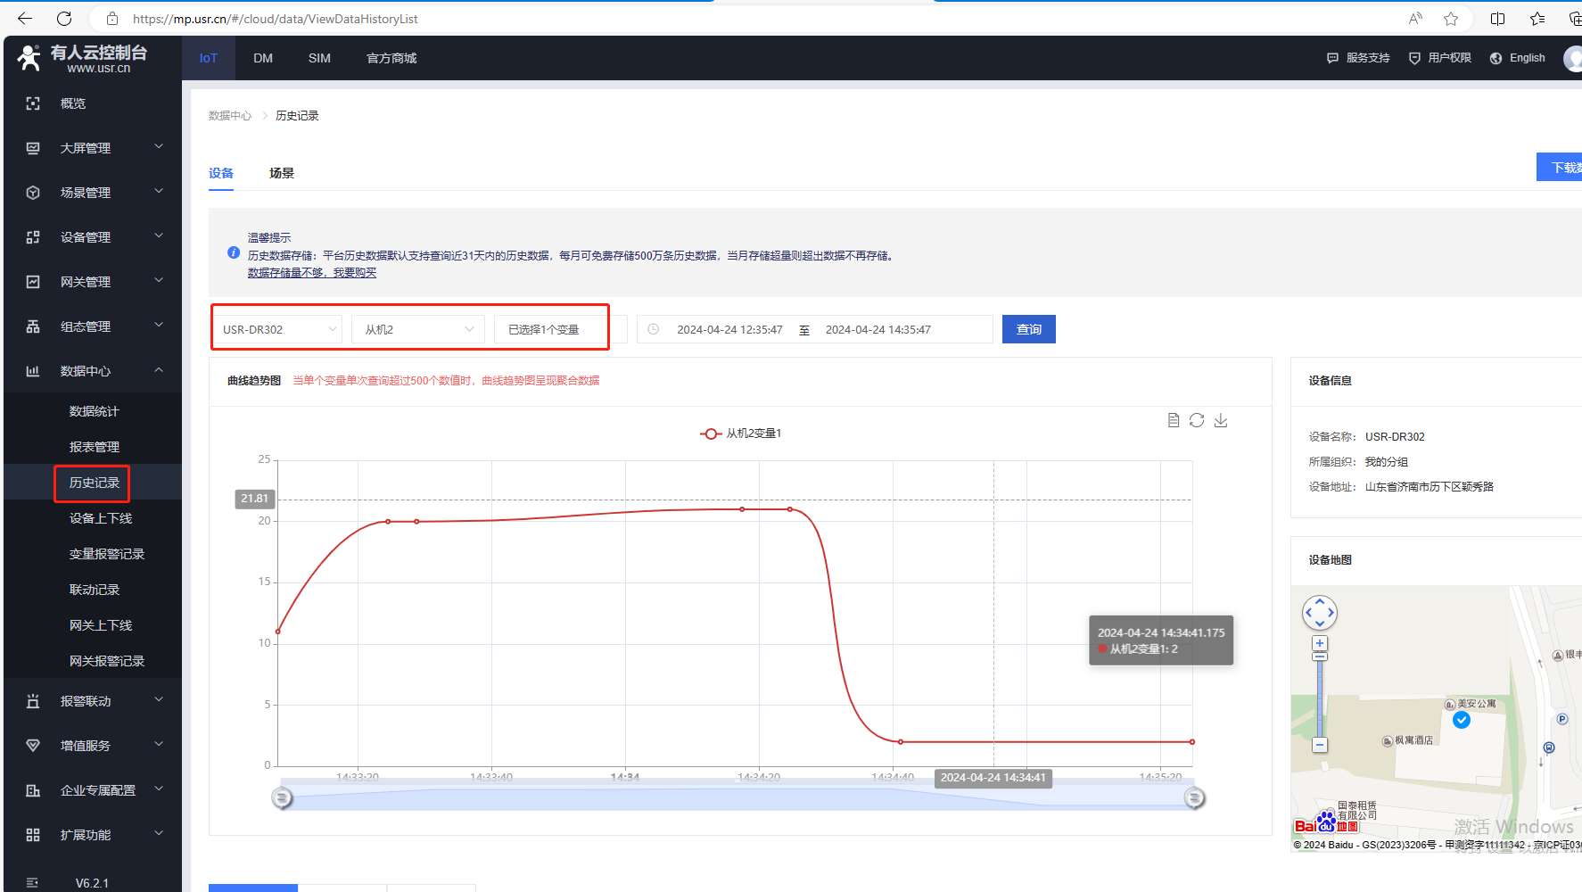
Task: Click the favorite star icon in address bar
Action: pyautogui.click(x=1451, y=19)
